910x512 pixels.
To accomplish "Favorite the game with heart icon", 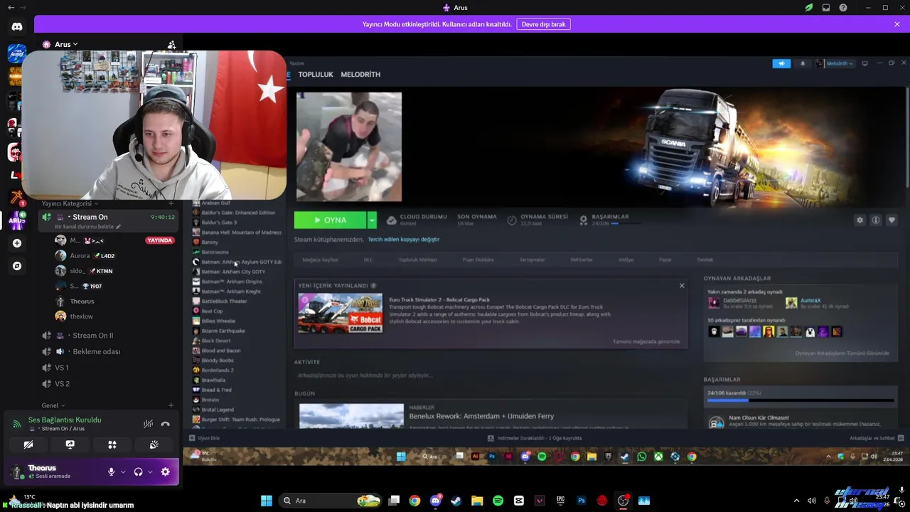I will point(892,220).
